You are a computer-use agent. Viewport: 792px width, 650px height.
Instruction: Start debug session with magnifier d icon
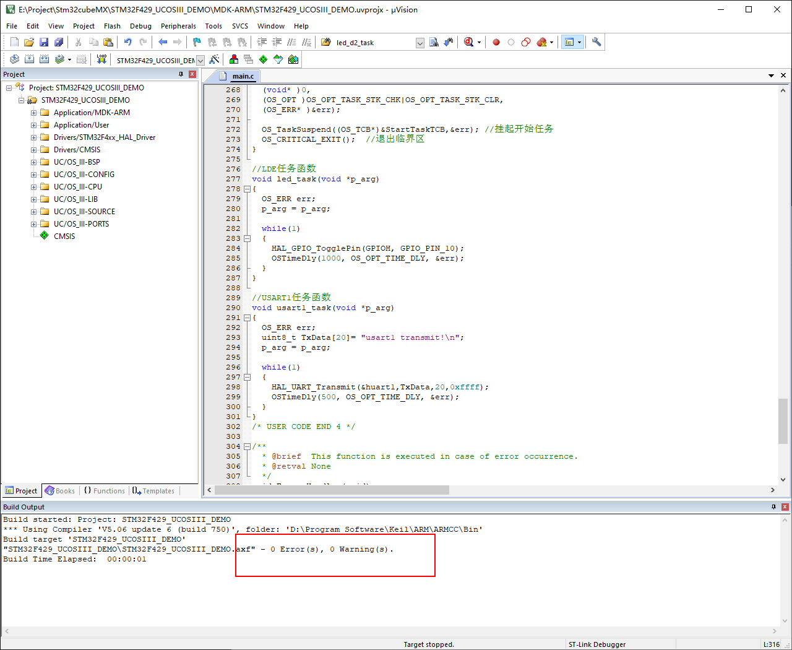click(468, 42)
